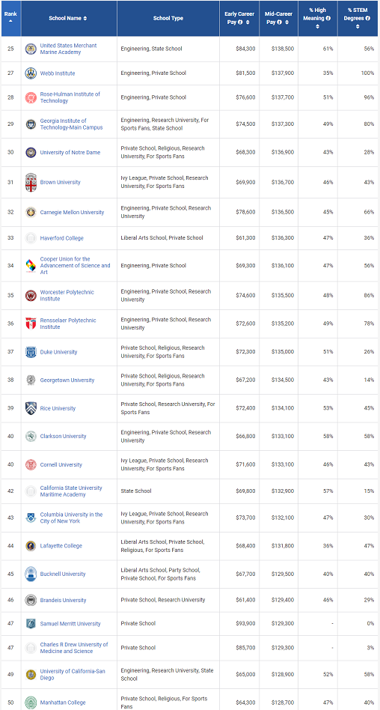Click the Rice University shield icon

pos(31,408)
